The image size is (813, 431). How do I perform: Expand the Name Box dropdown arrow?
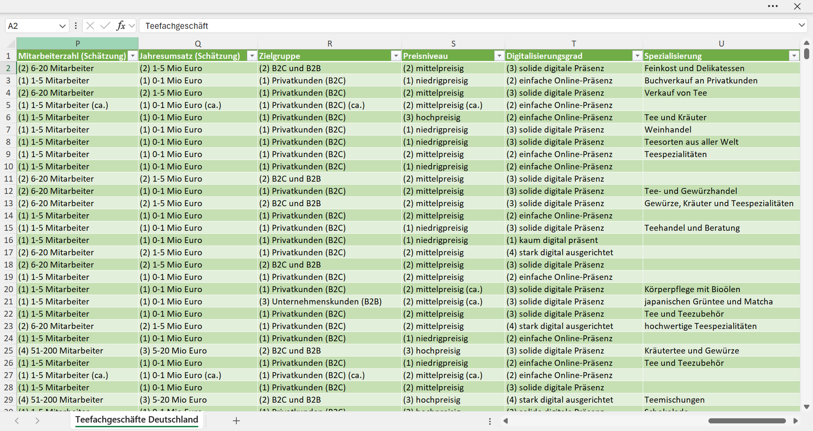click(62, 26)
